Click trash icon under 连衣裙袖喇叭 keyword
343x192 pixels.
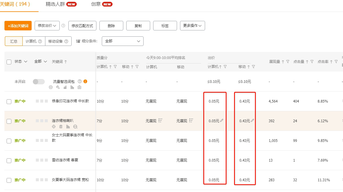point(61,127)
